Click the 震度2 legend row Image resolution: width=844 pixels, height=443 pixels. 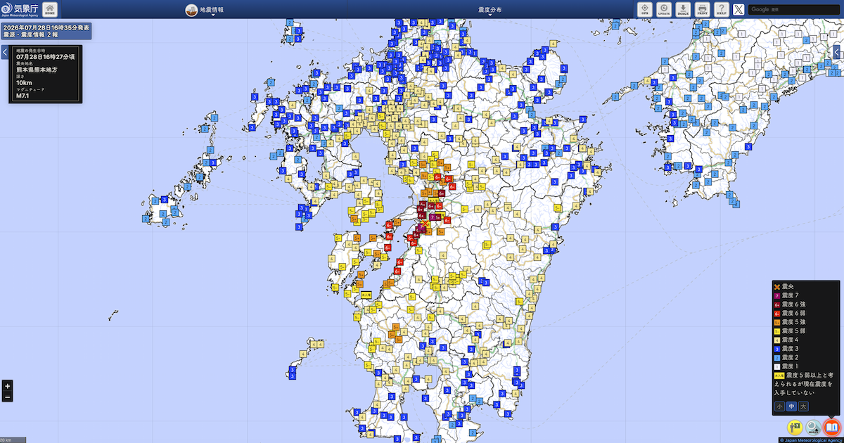coord(786,357)
